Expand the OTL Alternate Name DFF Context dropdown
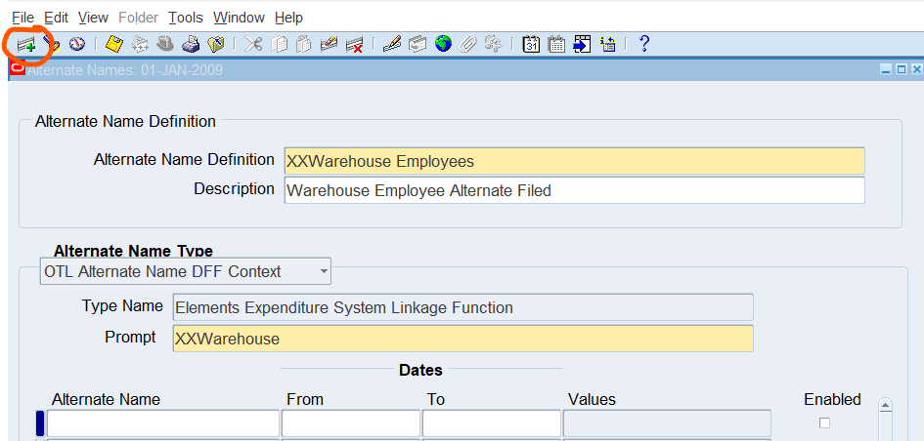The image size is (924, 441). (324, 271)
